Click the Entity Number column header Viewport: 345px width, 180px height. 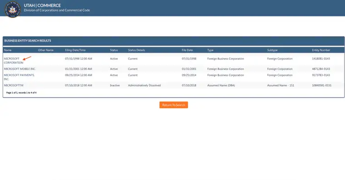[321, 50]
